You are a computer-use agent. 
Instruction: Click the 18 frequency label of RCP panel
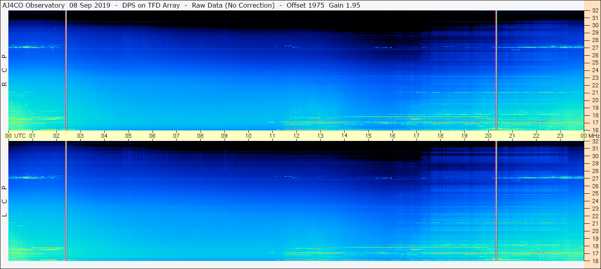pos(595,115)
